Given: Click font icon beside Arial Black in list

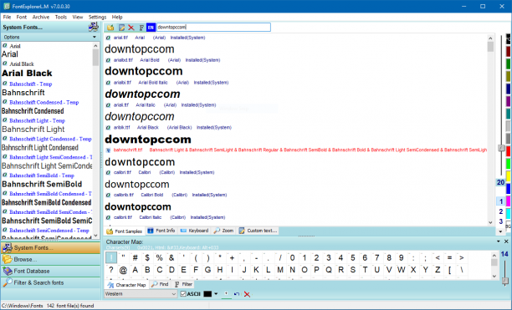Looking at the screenshot, I should (5, 64).
